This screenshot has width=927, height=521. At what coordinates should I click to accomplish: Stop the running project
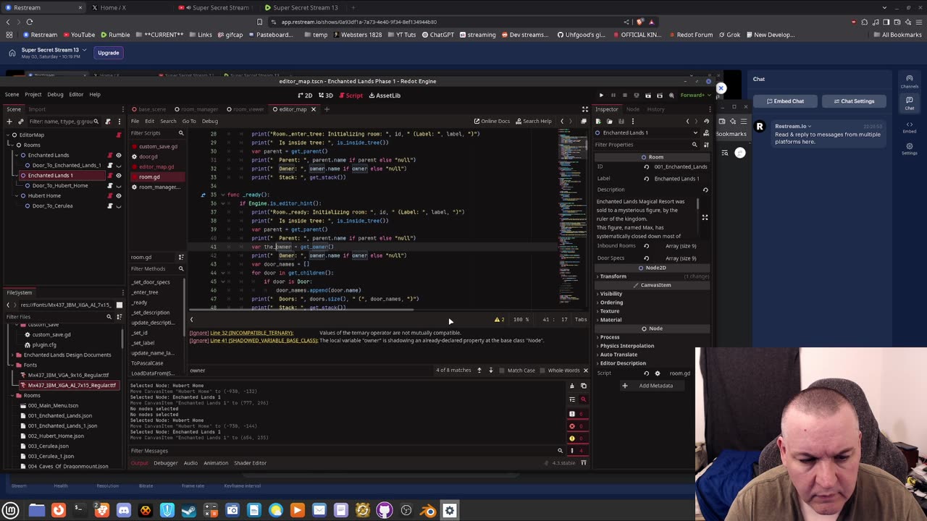coord(624,96)
